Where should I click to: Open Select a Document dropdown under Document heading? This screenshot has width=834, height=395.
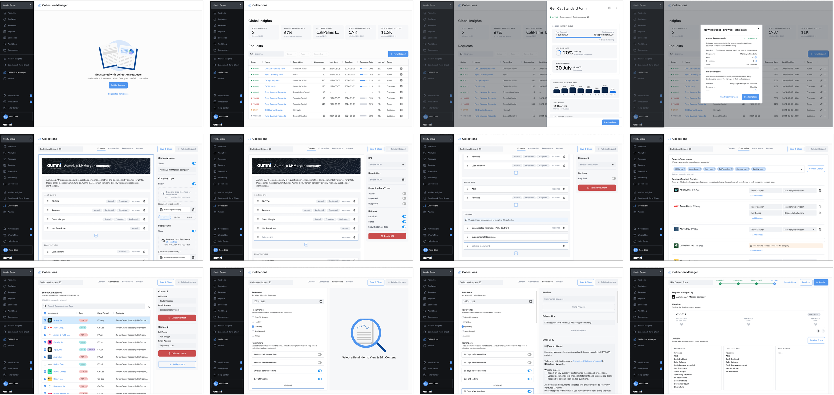click(597, 165)
